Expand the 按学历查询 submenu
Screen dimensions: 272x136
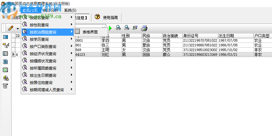(48, 39)
